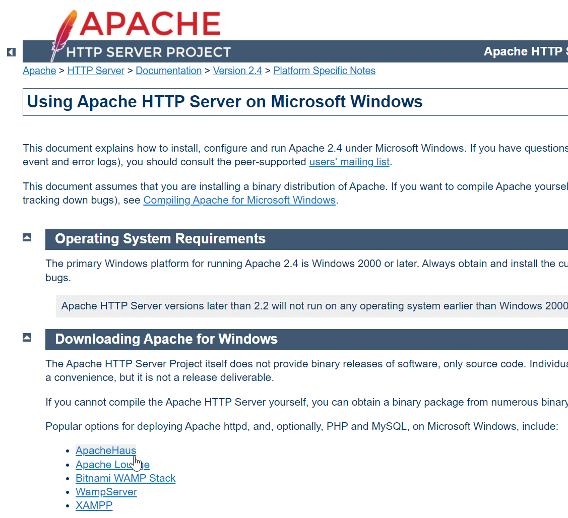This screenshot has height=518, width=568.
Task: Click the HTTP SERVER PROJECT banner text
Action: pos(149,52)
